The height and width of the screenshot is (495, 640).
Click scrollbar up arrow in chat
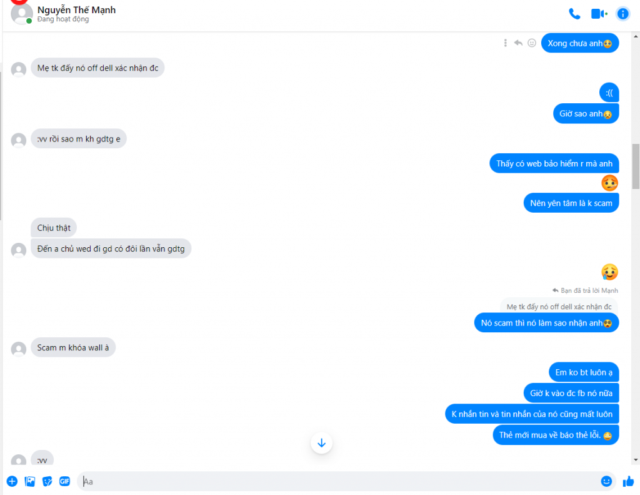click(x=636, y=36)
